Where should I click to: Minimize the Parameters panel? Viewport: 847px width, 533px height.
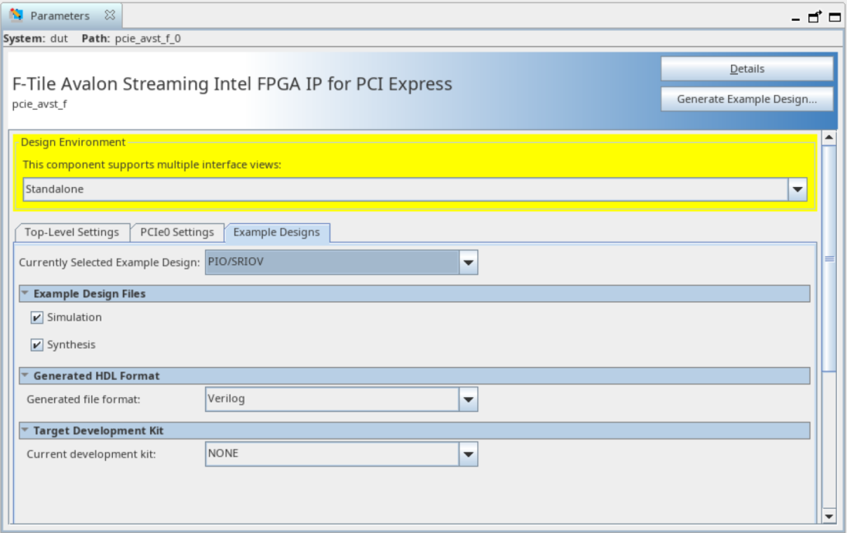point(795,19)
